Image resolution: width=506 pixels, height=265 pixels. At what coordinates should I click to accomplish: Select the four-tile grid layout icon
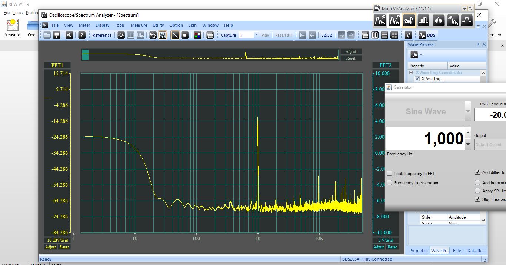tap(394, 35)
